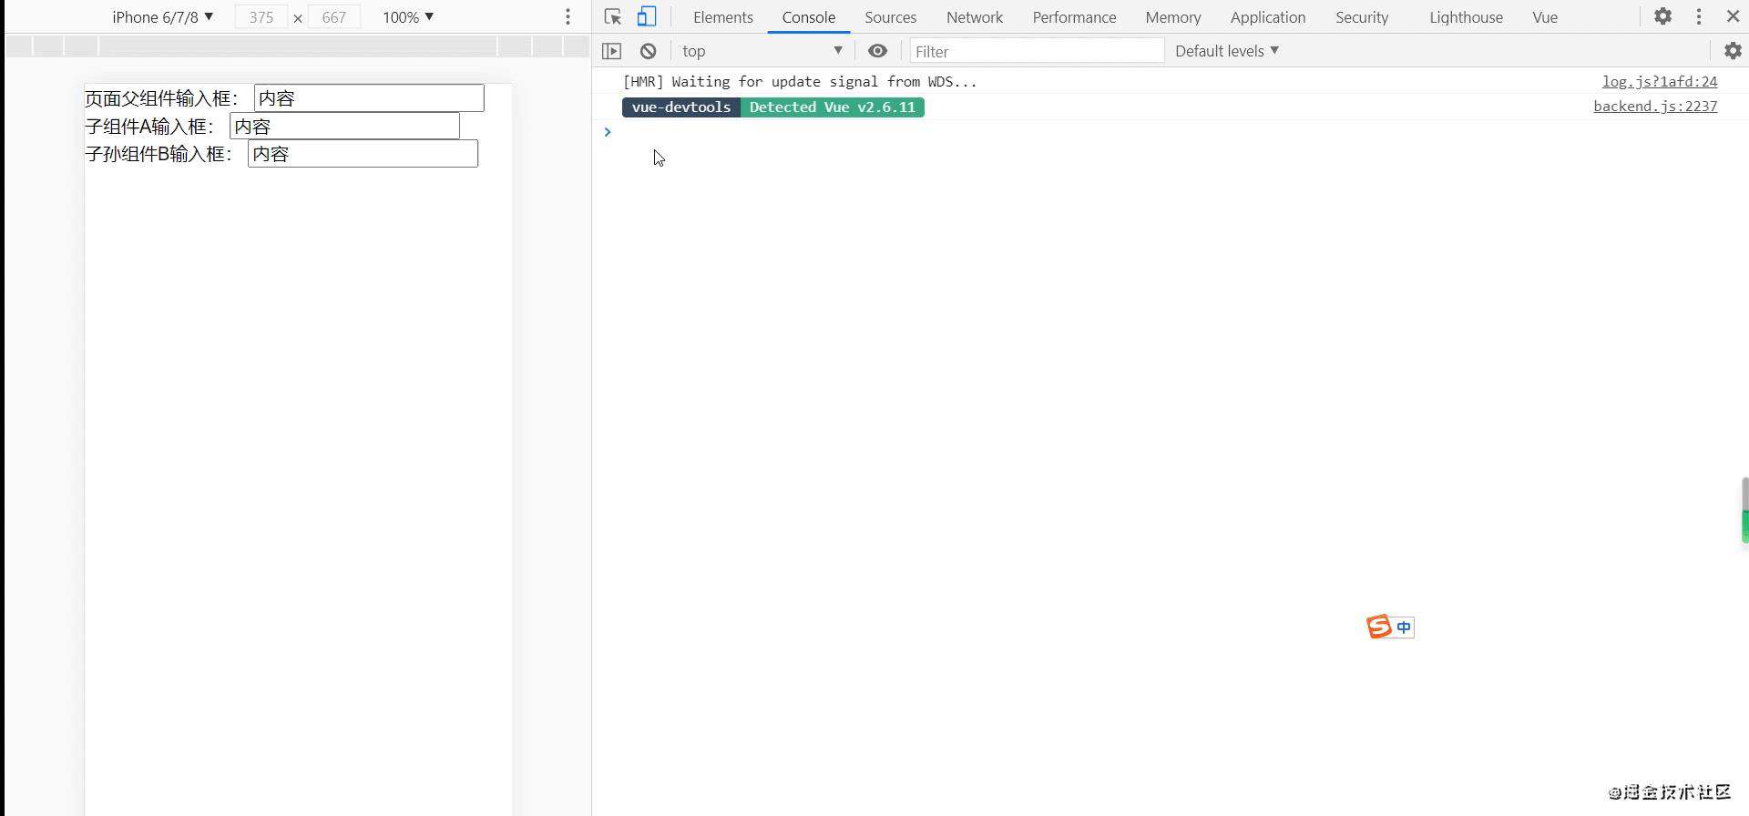Click the device width 375 field
The image size is (1749, 816).
pos(261,16)
